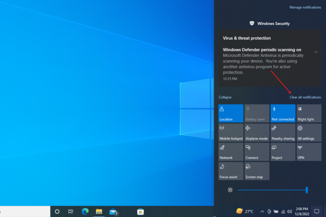Screen dimensions: 326x217
Task: Show hidden system tray icons
Action: (x=262, y=211)
